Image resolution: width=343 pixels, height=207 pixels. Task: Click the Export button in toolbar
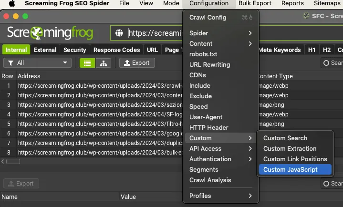[136, 63]
